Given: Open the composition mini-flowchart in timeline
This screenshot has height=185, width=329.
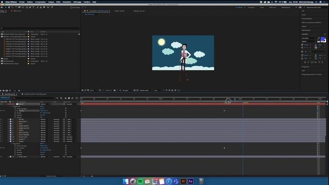Looking at the screenshot, I should click(57, 98).
